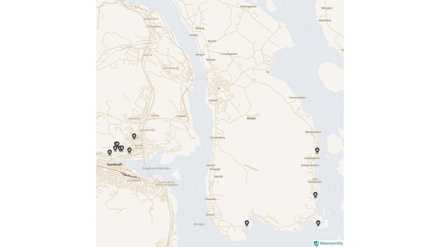Click the Myckeläng place label
This screenshot has width=440, height=247.
point(325,21)
